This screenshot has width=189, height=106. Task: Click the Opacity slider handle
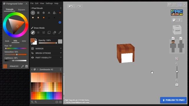[56, 43]
